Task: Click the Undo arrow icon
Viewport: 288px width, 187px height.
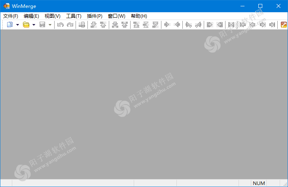Action: [x=60, y=24]
